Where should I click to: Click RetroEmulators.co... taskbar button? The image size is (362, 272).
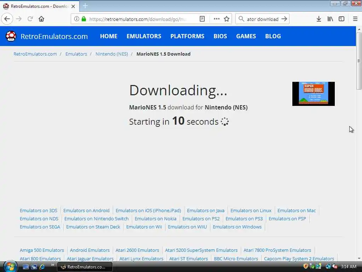click(x=84, y=267)
